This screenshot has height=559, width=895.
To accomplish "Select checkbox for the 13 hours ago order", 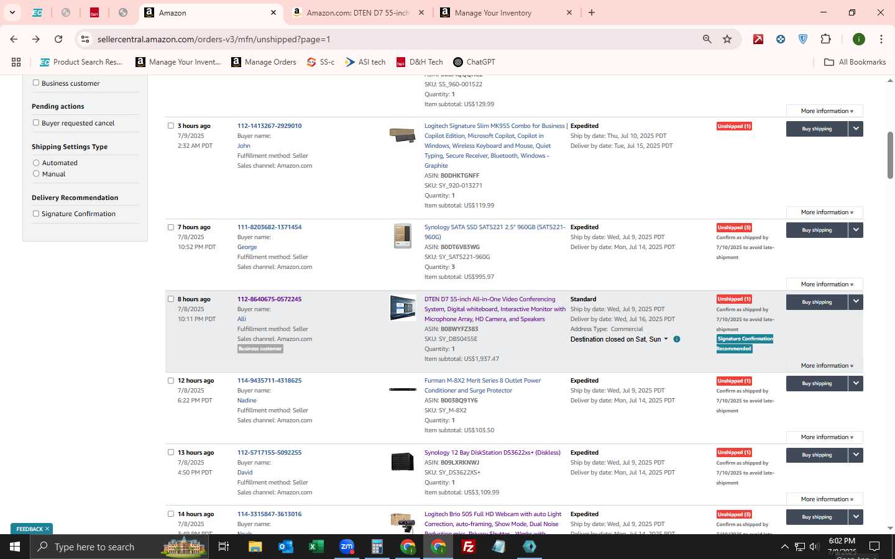I will 171,452.
